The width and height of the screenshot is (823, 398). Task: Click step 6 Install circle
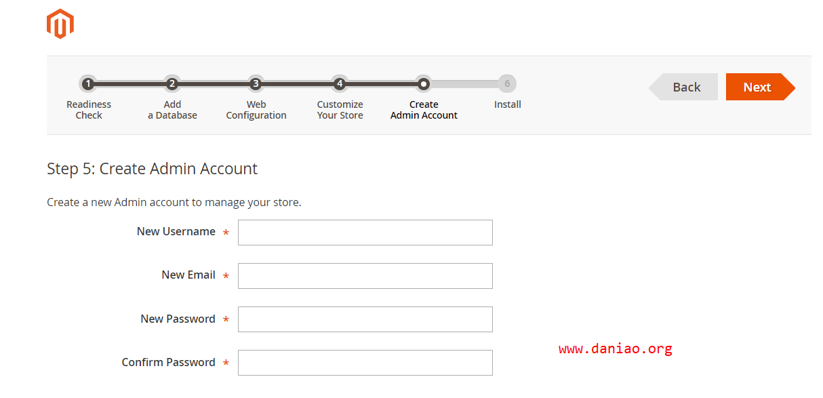(507, 84)
